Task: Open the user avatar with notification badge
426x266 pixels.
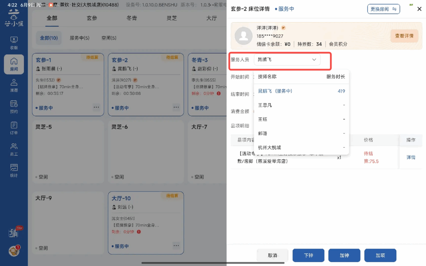Action: 14,251
